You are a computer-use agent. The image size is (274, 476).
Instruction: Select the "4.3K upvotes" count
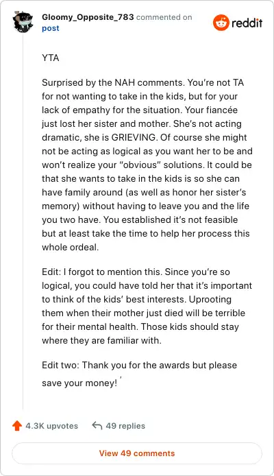coord(52,426)
